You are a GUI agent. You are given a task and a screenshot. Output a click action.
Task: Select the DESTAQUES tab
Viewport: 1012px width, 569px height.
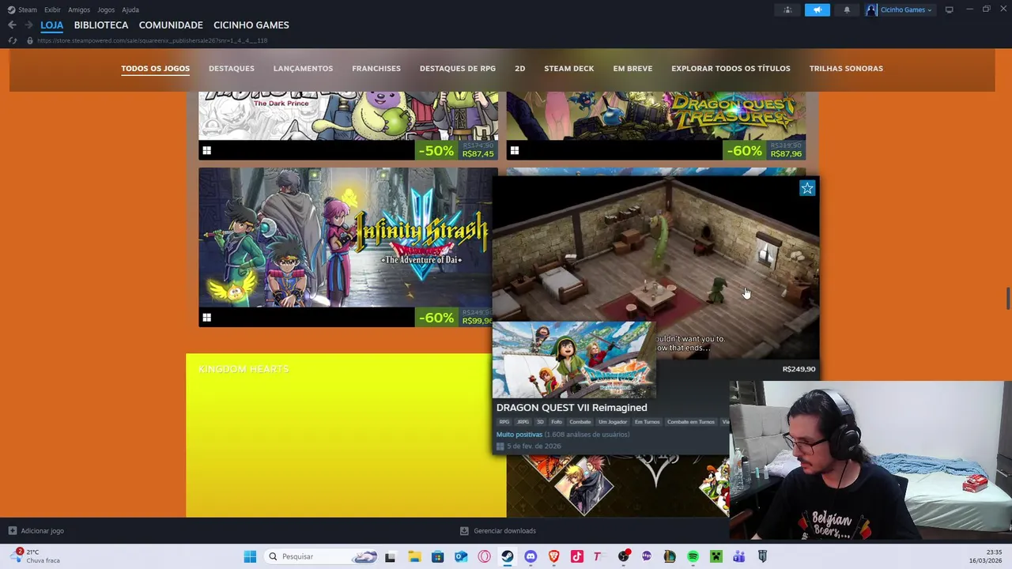(x=232, y=69)
